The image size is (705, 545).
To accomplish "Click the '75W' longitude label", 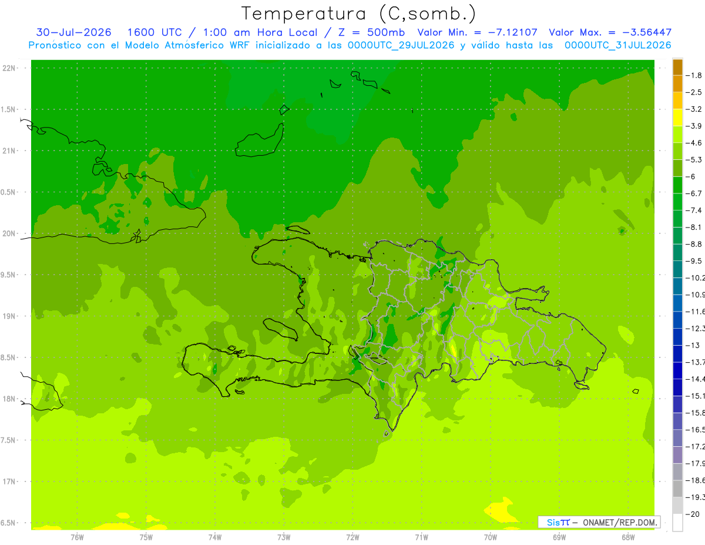I will coord(146,537).
